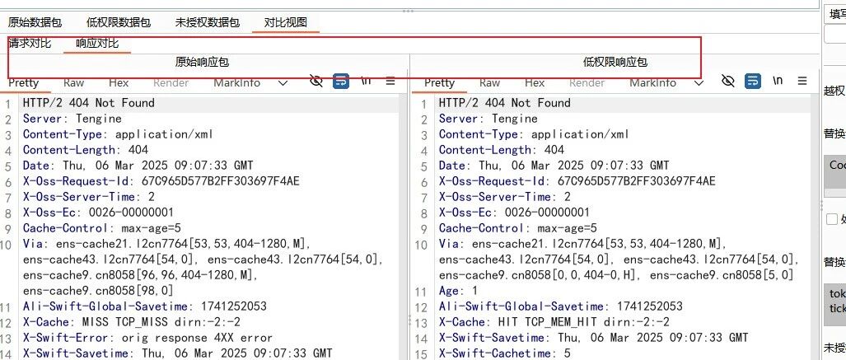This screenshot has height=360, width=846.
Task: Click 'HTTP/2 404 Not Found' in 原始响应包 pane
Action: pyautogui.click(x=88, y=102)
